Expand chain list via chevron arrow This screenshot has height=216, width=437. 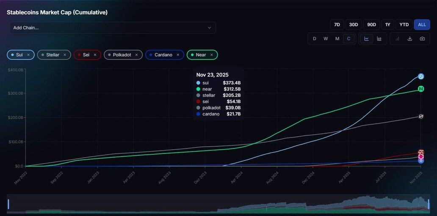click(209, 28)
